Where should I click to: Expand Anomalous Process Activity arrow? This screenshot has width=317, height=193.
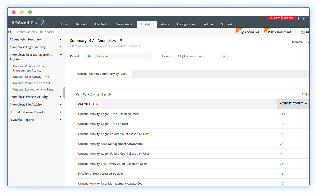coord(60,97)
